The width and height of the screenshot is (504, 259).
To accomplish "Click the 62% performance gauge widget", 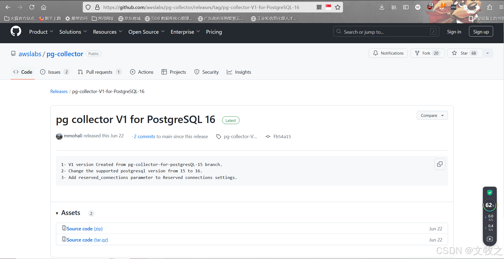I will [490, 205].
